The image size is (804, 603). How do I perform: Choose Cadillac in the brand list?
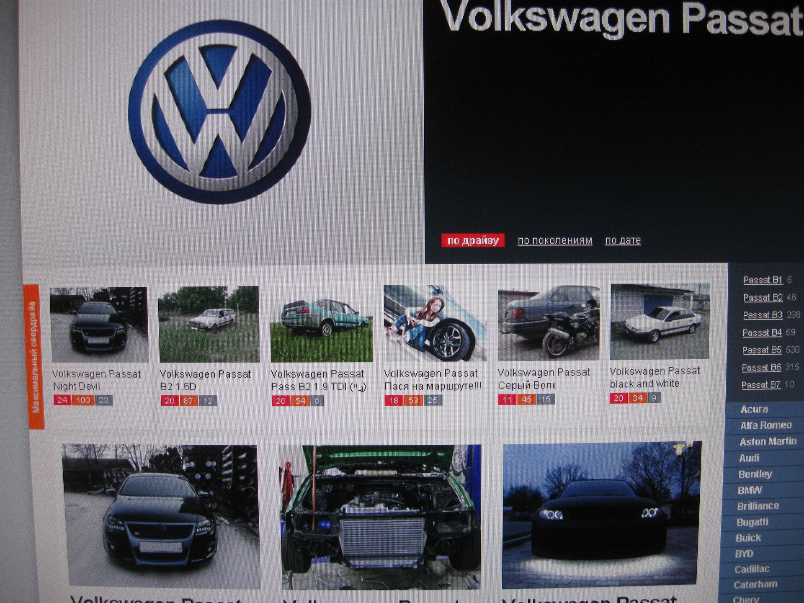coord(752,569)
